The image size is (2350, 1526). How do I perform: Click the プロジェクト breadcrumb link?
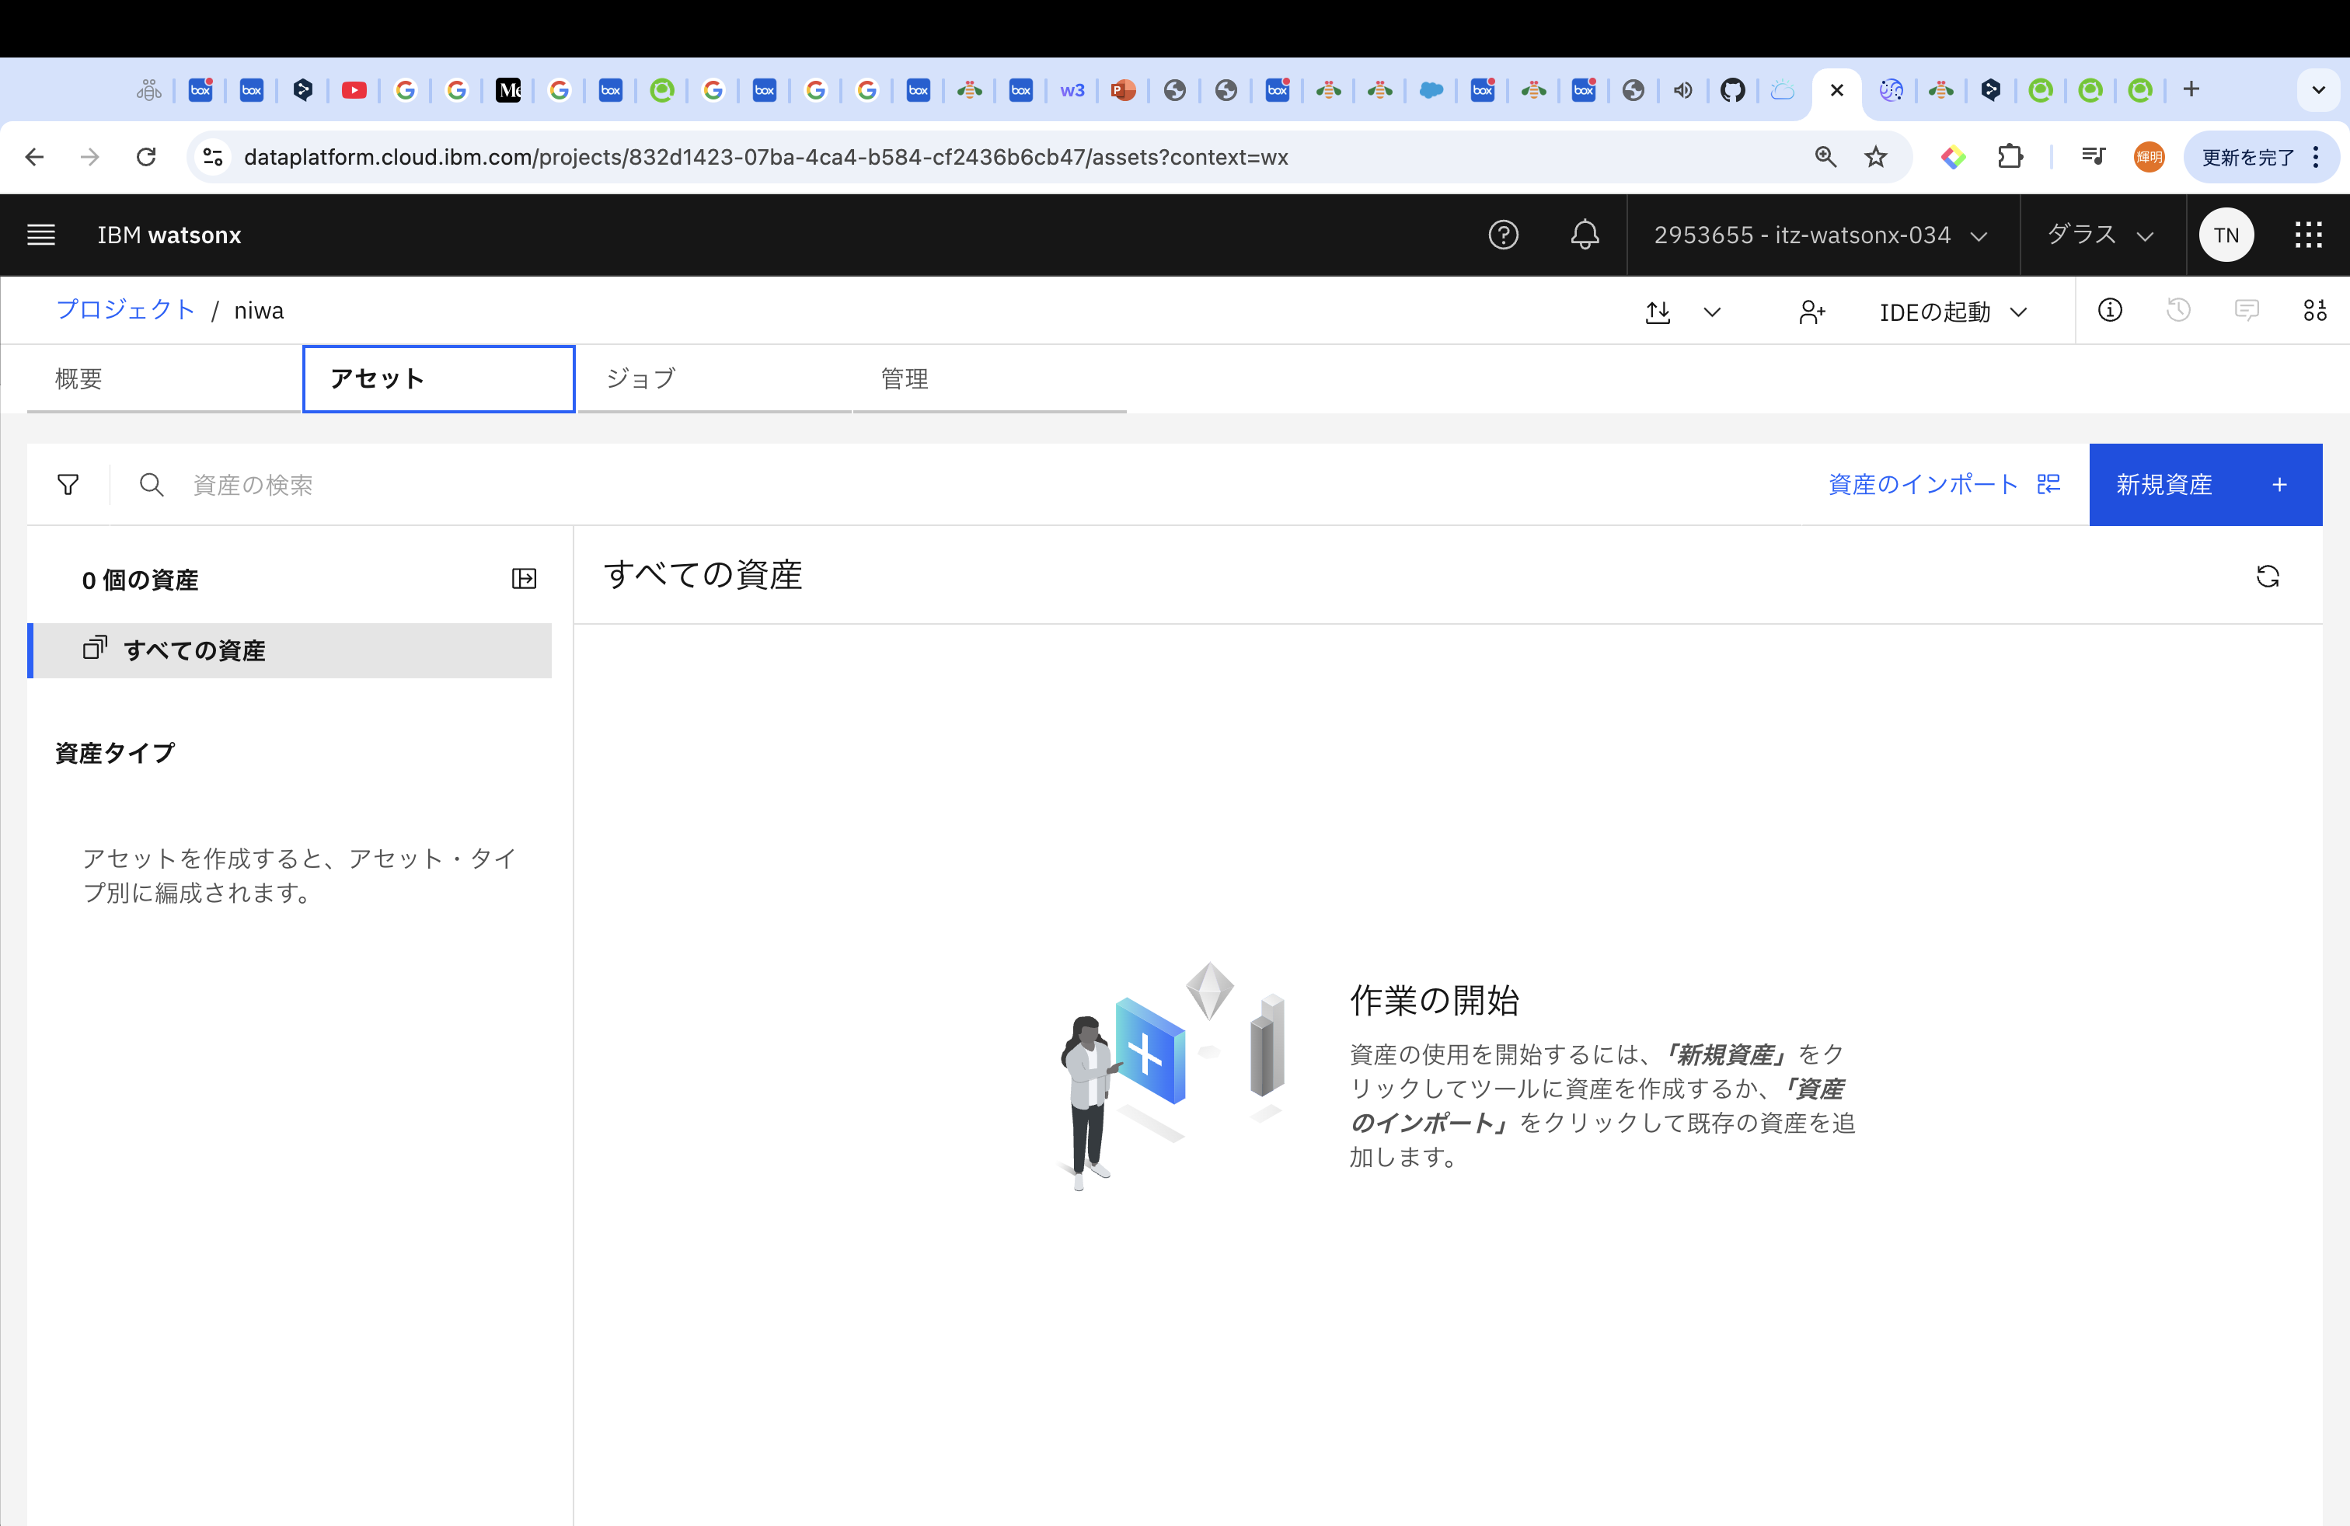125,310
